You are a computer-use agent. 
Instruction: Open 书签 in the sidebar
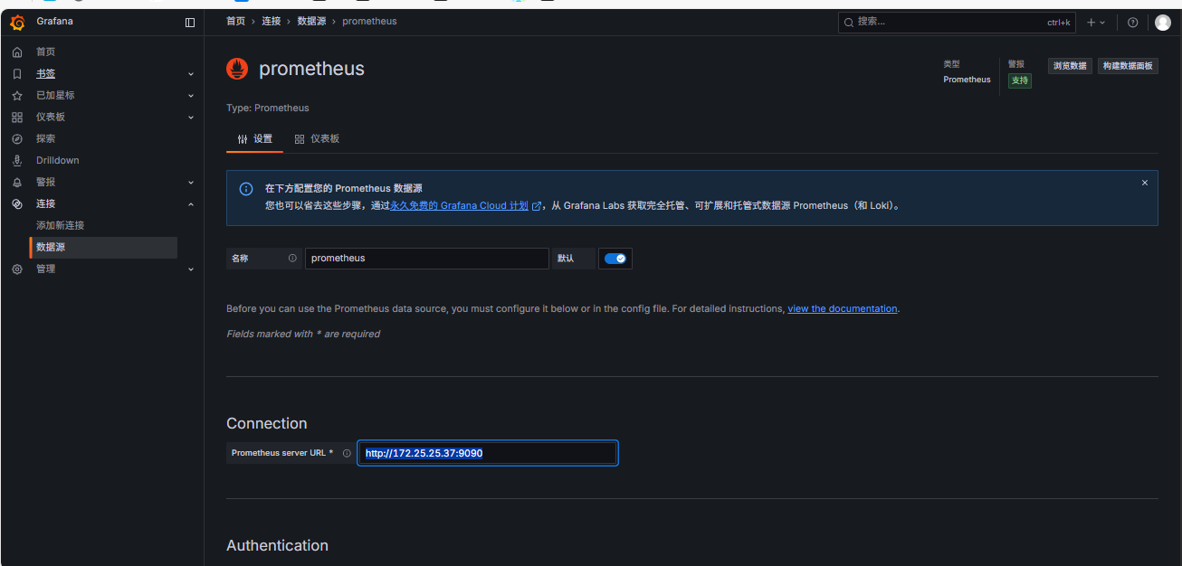tap(45, 73)
